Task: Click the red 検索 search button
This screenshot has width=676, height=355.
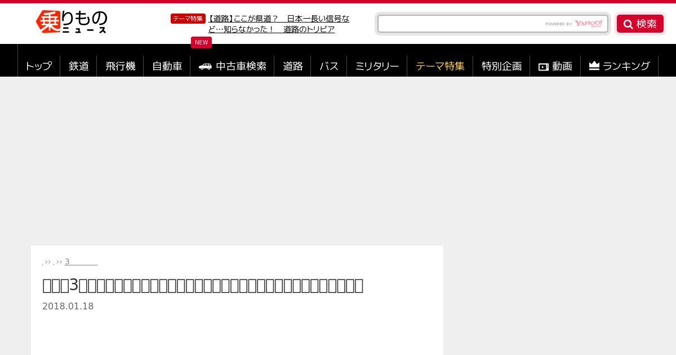Action: click(640, 24)
